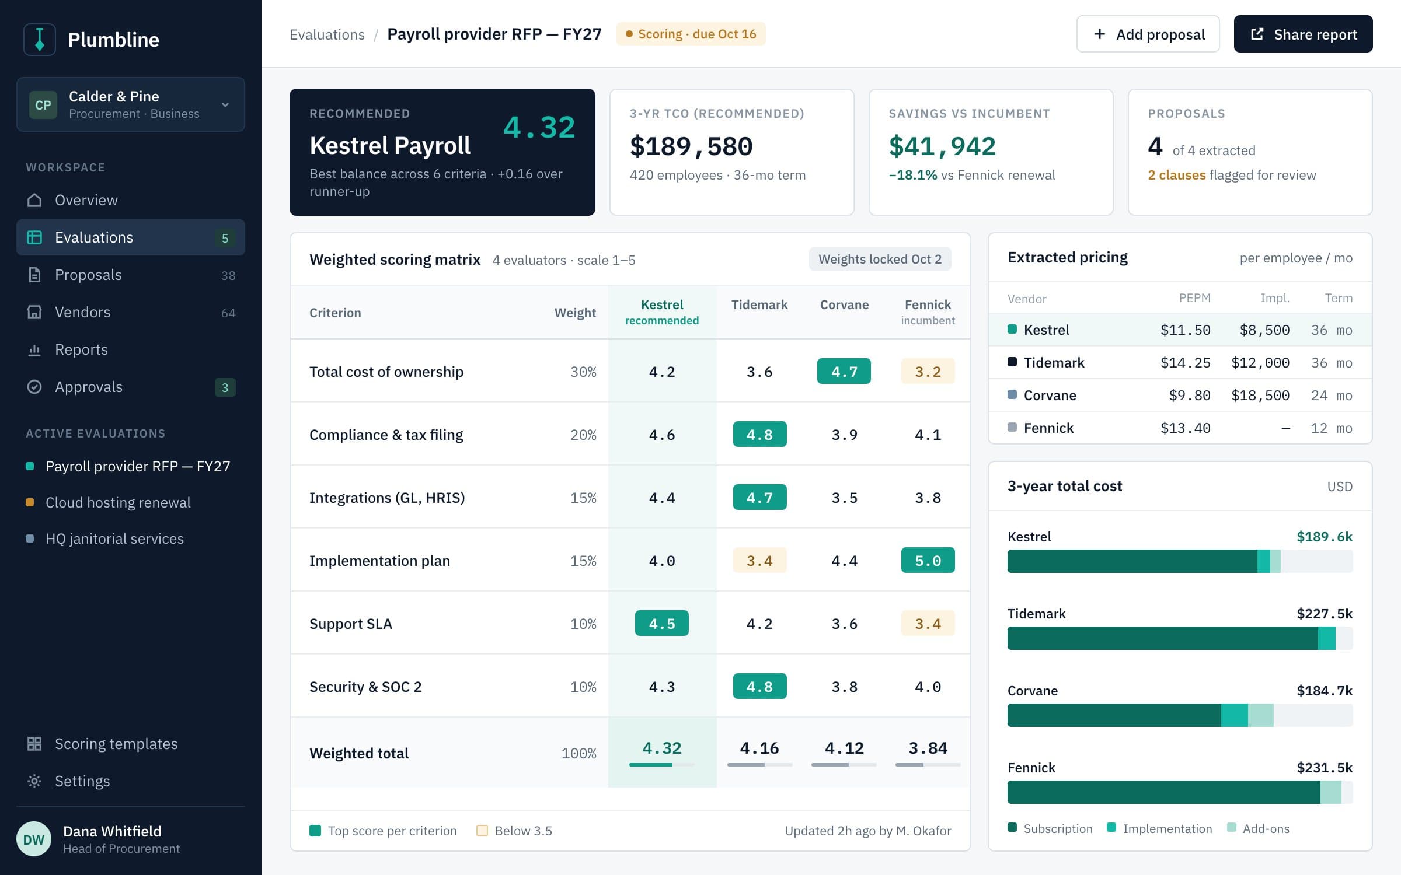The width and height of the screenshot is (1401, 875).
Task: Click the Tidemark 4.16 weighted total
Action: (759, 748)
